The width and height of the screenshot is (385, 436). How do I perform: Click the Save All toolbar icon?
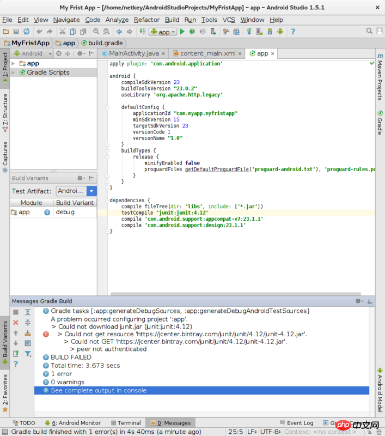tap(16, 32)
